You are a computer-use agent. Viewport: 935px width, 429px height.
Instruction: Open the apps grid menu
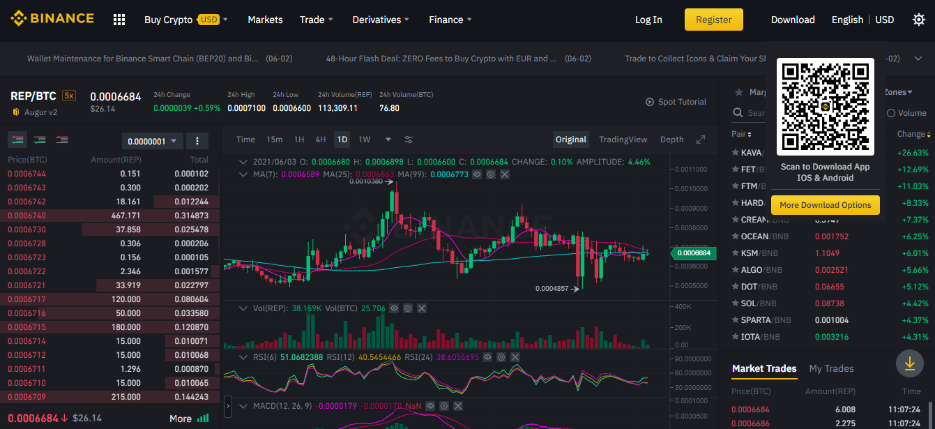point(119,20)
